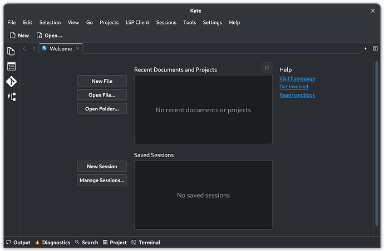Open the Sessions menu
Image resolution: width=384 pixels, height=251 pixels.
click(x=166, y=22)
